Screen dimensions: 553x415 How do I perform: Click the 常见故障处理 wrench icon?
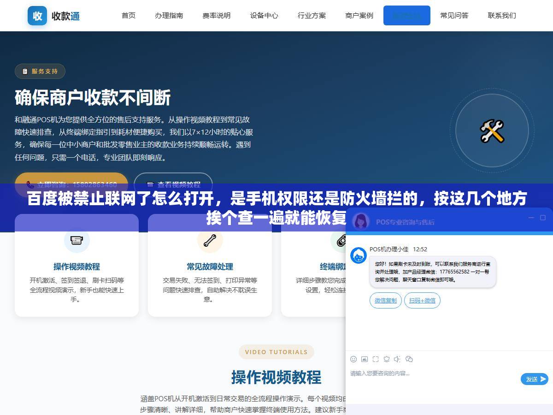click(210, 240)
